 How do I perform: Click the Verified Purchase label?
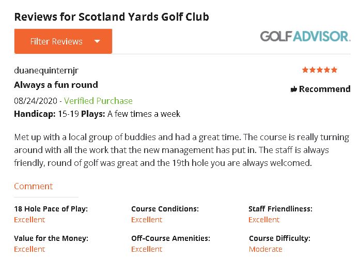98,101
